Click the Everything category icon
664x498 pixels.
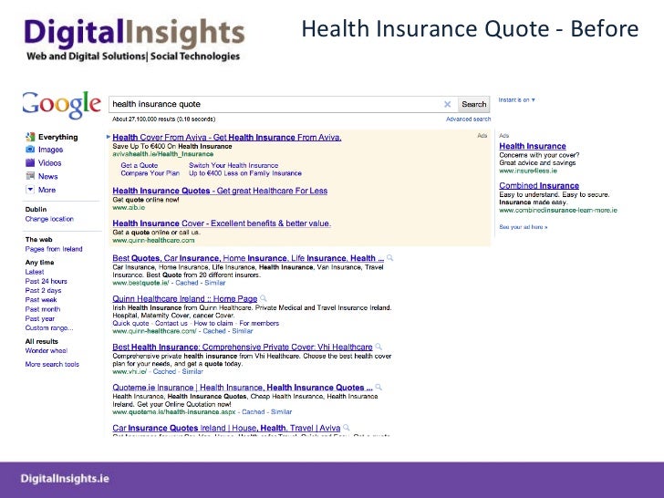[x=30, y=137]
